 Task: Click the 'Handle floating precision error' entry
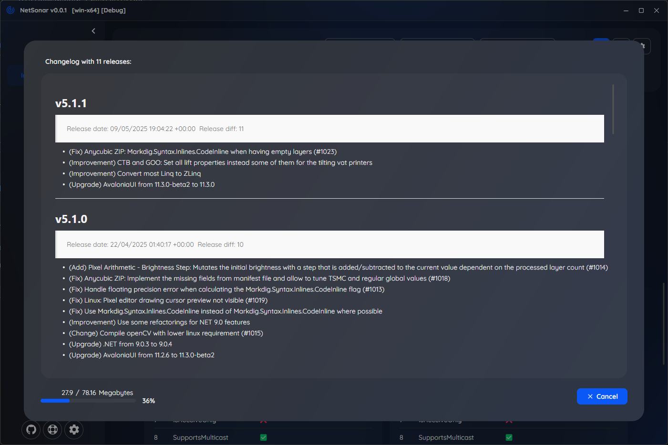pos(226,289)
